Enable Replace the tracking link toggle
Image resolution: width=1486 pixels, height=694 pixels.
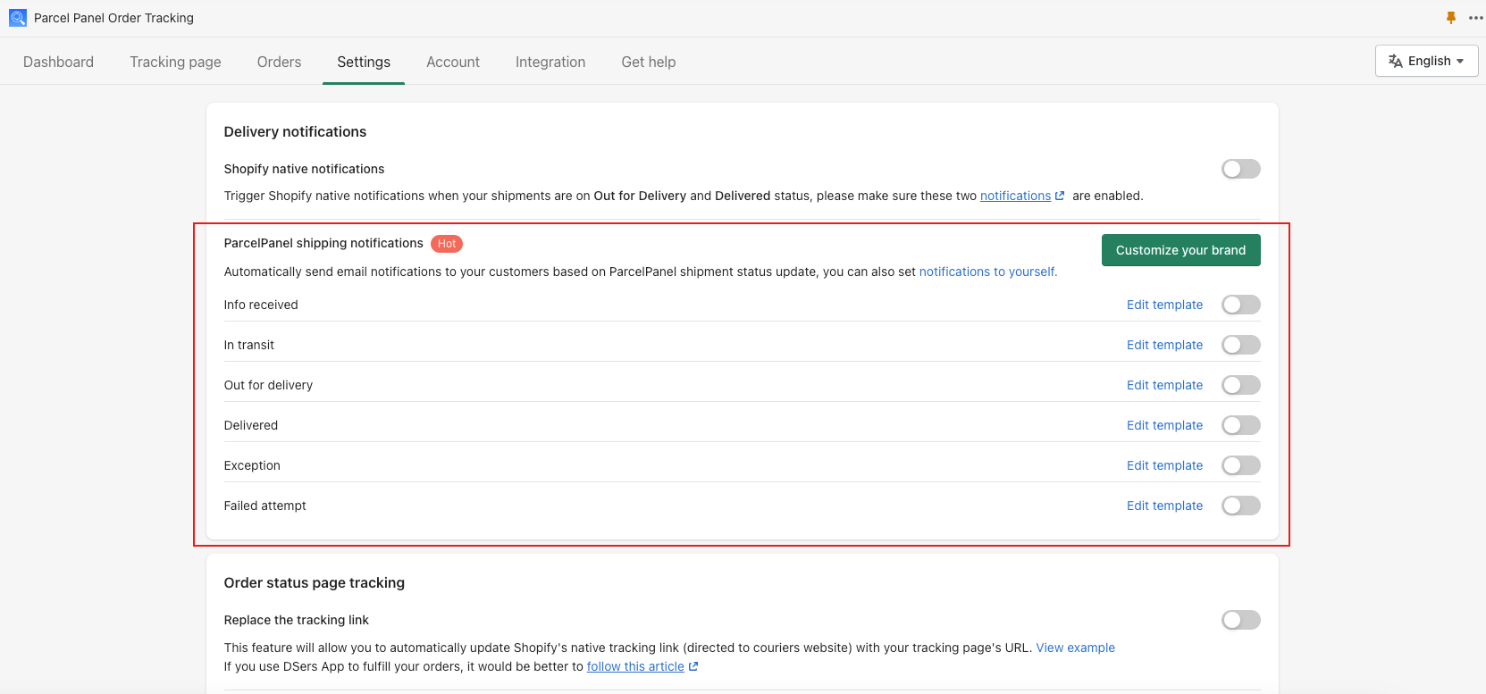tap(1240, 620)
